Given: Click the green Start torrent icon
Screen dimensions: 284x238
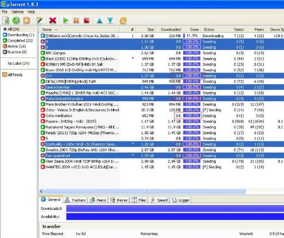Looking at the screenshot, I should click(x=65, y=21).
